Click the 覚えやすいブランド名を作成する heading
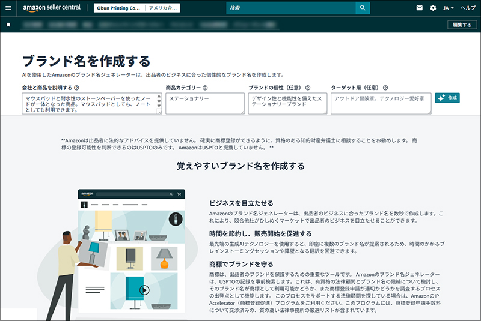The width and height of the screenshot is (481, 321). [x=240, y=166]
